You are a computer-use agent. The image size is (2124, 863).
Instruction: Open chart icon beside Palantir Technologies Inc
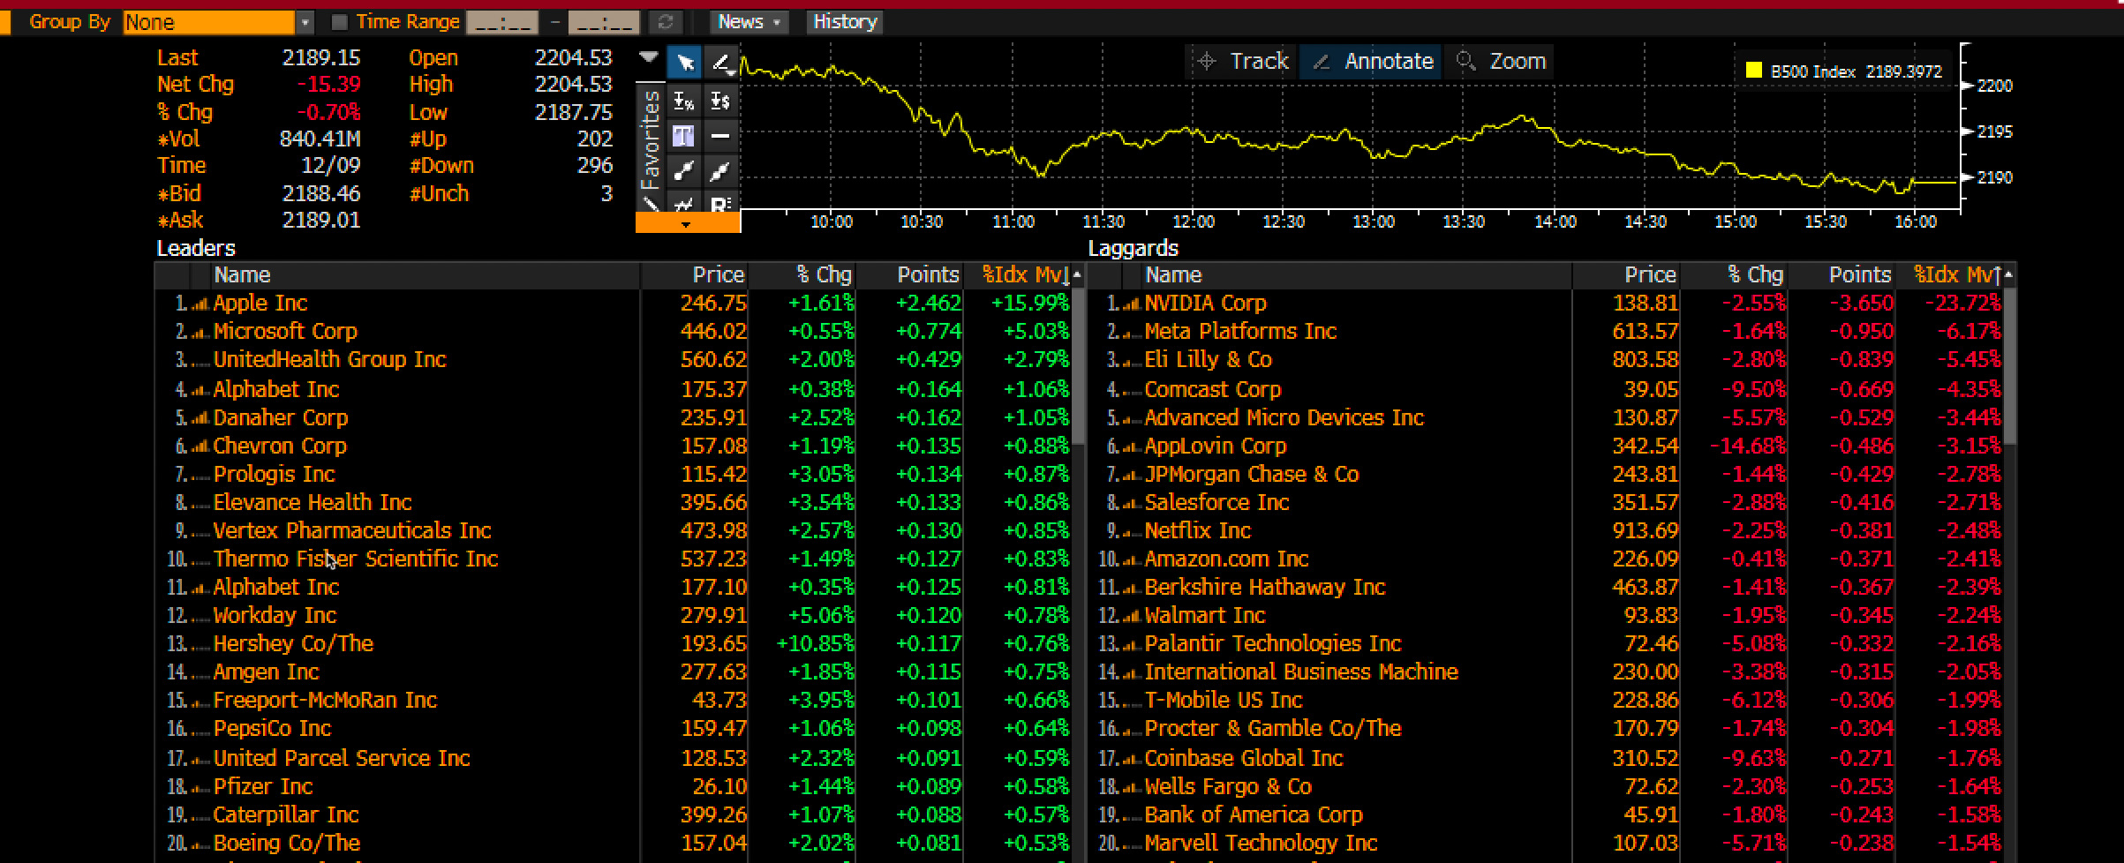point(1131,644)
